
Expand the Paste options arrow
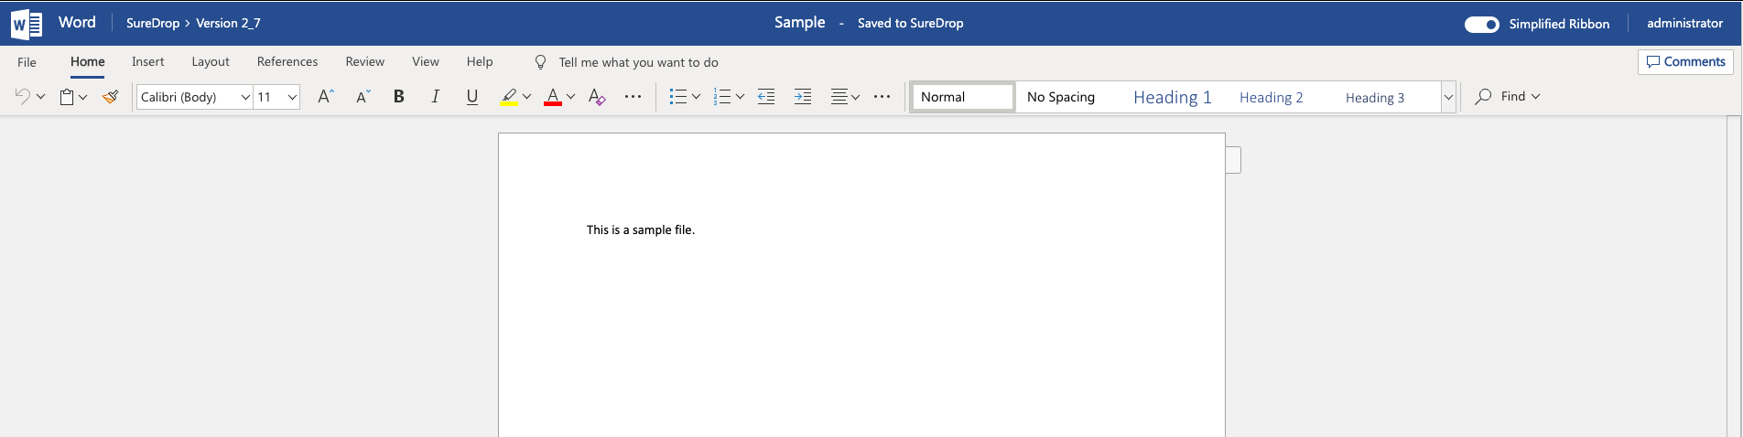(83, 97)
